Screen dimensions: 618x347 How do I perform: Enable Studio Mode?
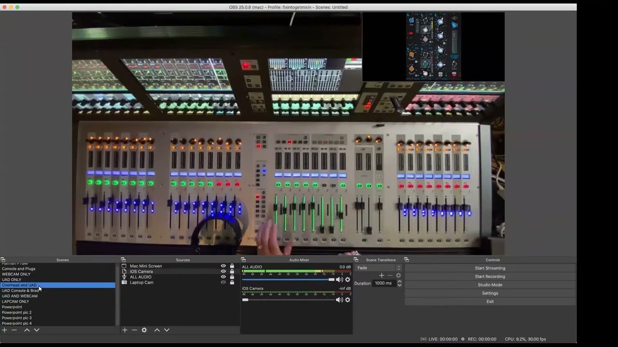490,285
